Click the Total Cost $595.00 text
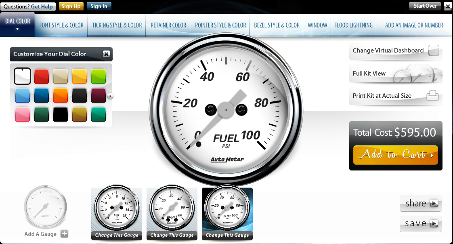Screen dimensions: 453x244 [x=394, y=133]
